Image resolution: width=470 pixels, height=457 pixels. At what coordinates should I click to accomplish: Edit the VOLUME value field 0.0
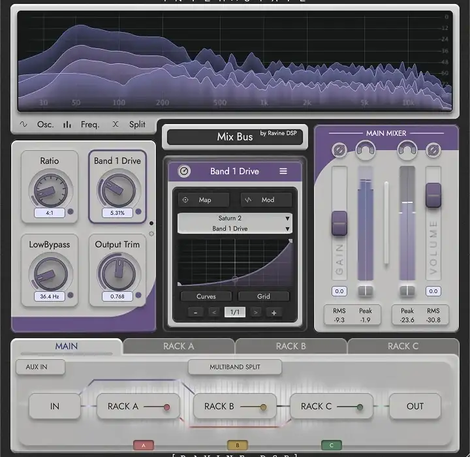(x=433, y=291)
